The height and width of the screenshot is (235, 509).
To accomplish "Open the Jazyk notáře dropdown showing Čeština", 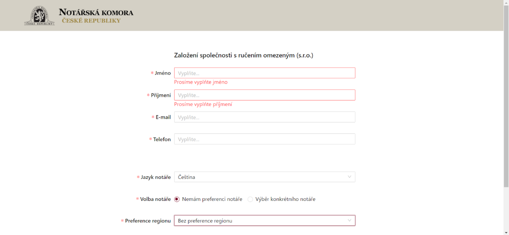I will pos(264,177).
